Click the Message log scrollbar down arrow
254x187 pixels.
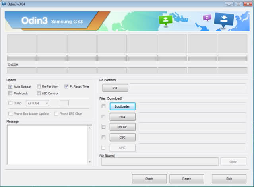(89, 162)
